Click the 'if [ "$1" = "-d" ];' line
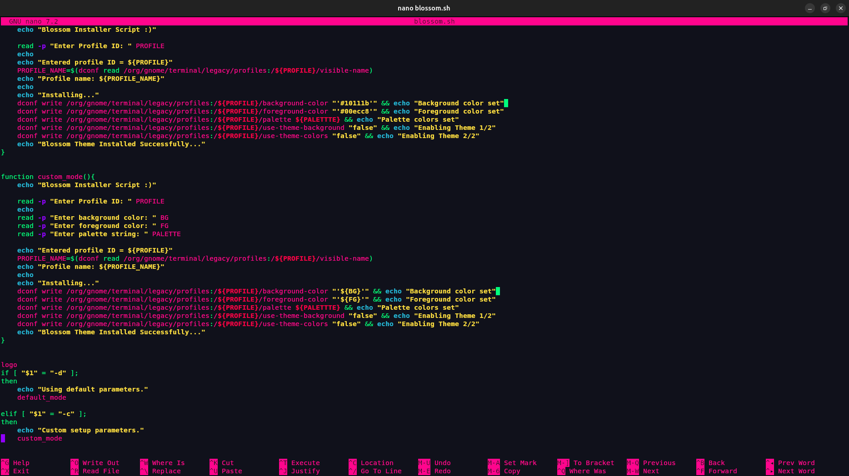The height and width of the screenshot is (476, 849). 40,373
